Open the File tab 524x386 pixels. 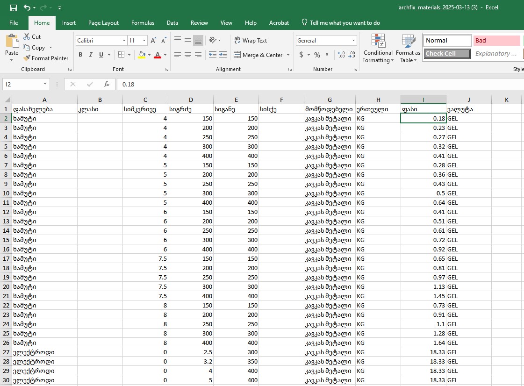(14, 23)
